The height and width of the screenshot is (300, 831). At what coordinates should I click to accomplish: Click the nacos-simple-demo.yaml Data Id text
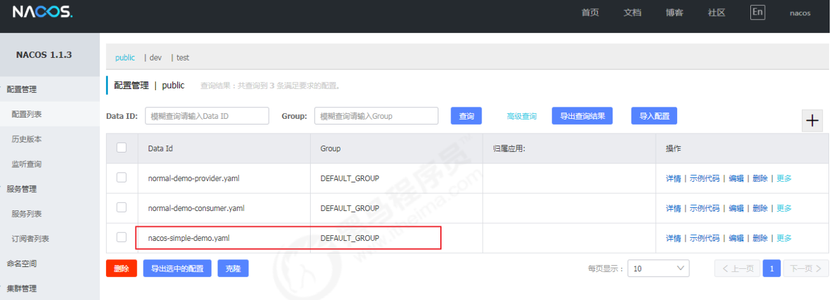(x=189, y=238)
